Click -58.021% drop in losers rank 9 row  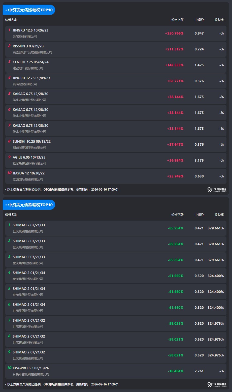[176, 355]
